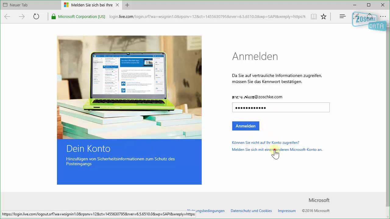The image size is (390, 219).
Task: Click the blue Anmelden button
Action: pos(246,126)
